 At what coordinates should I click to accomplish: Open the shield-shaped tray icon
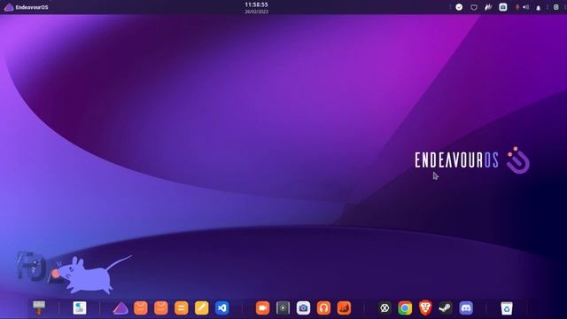point(474,7)
